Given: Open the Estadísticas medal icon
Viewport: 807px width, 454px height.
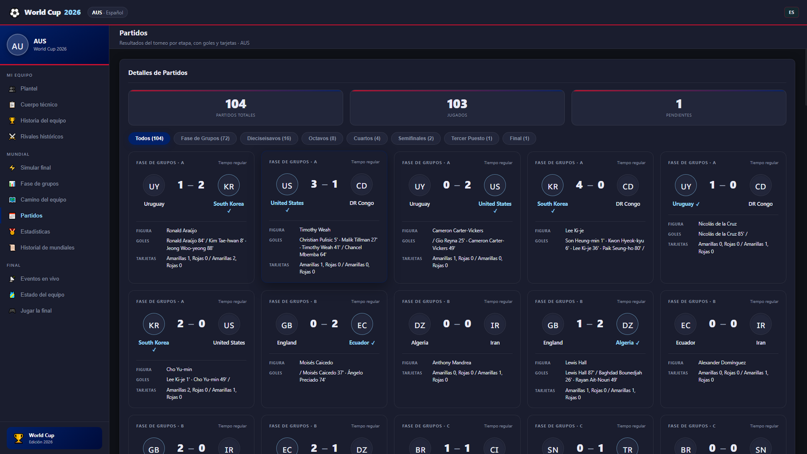Looking at the screenshot, I should coord(12,232).
